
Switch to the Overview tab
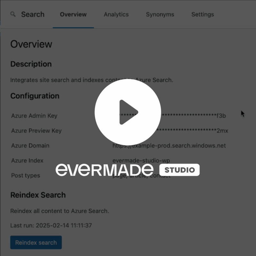pos(73,14)
